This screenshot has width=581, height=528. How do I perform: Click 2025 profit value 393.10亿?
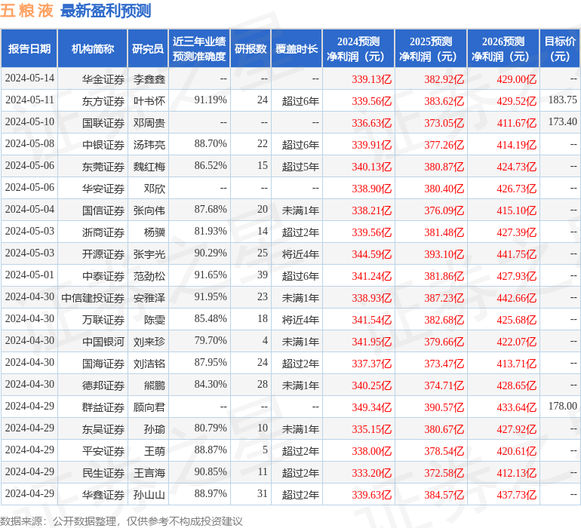[444, 254]
